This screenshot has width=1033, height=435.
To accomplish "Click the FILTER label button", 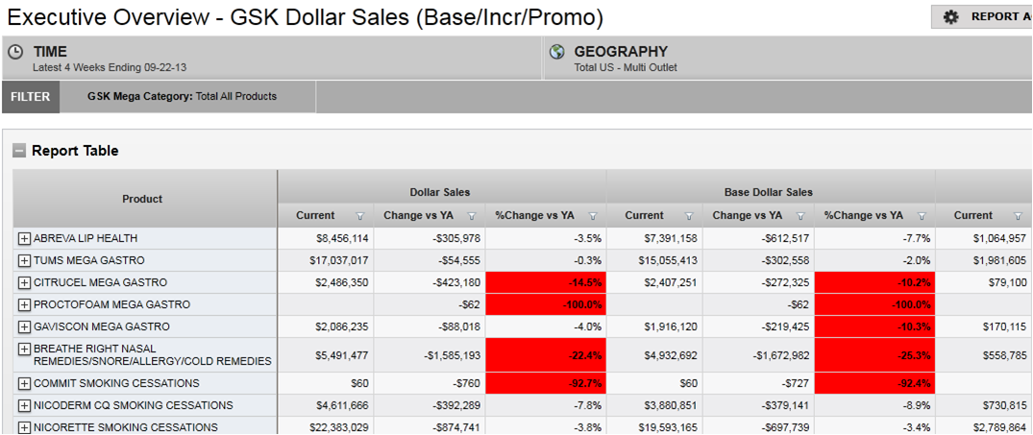I will 32,97.
